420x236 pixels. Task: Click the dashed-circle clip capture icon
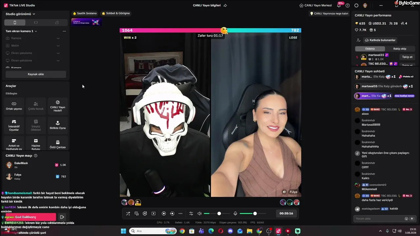point(172,213)
